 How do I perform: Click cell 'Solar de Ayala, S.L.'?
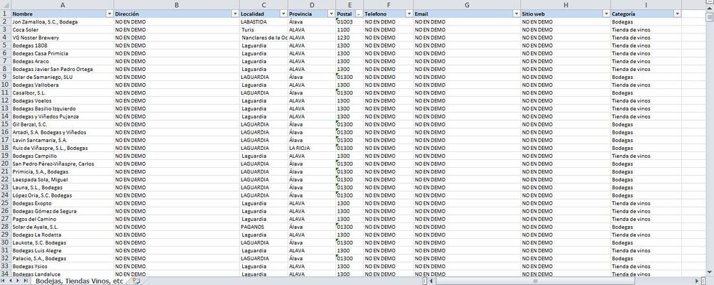pos(63,227)
